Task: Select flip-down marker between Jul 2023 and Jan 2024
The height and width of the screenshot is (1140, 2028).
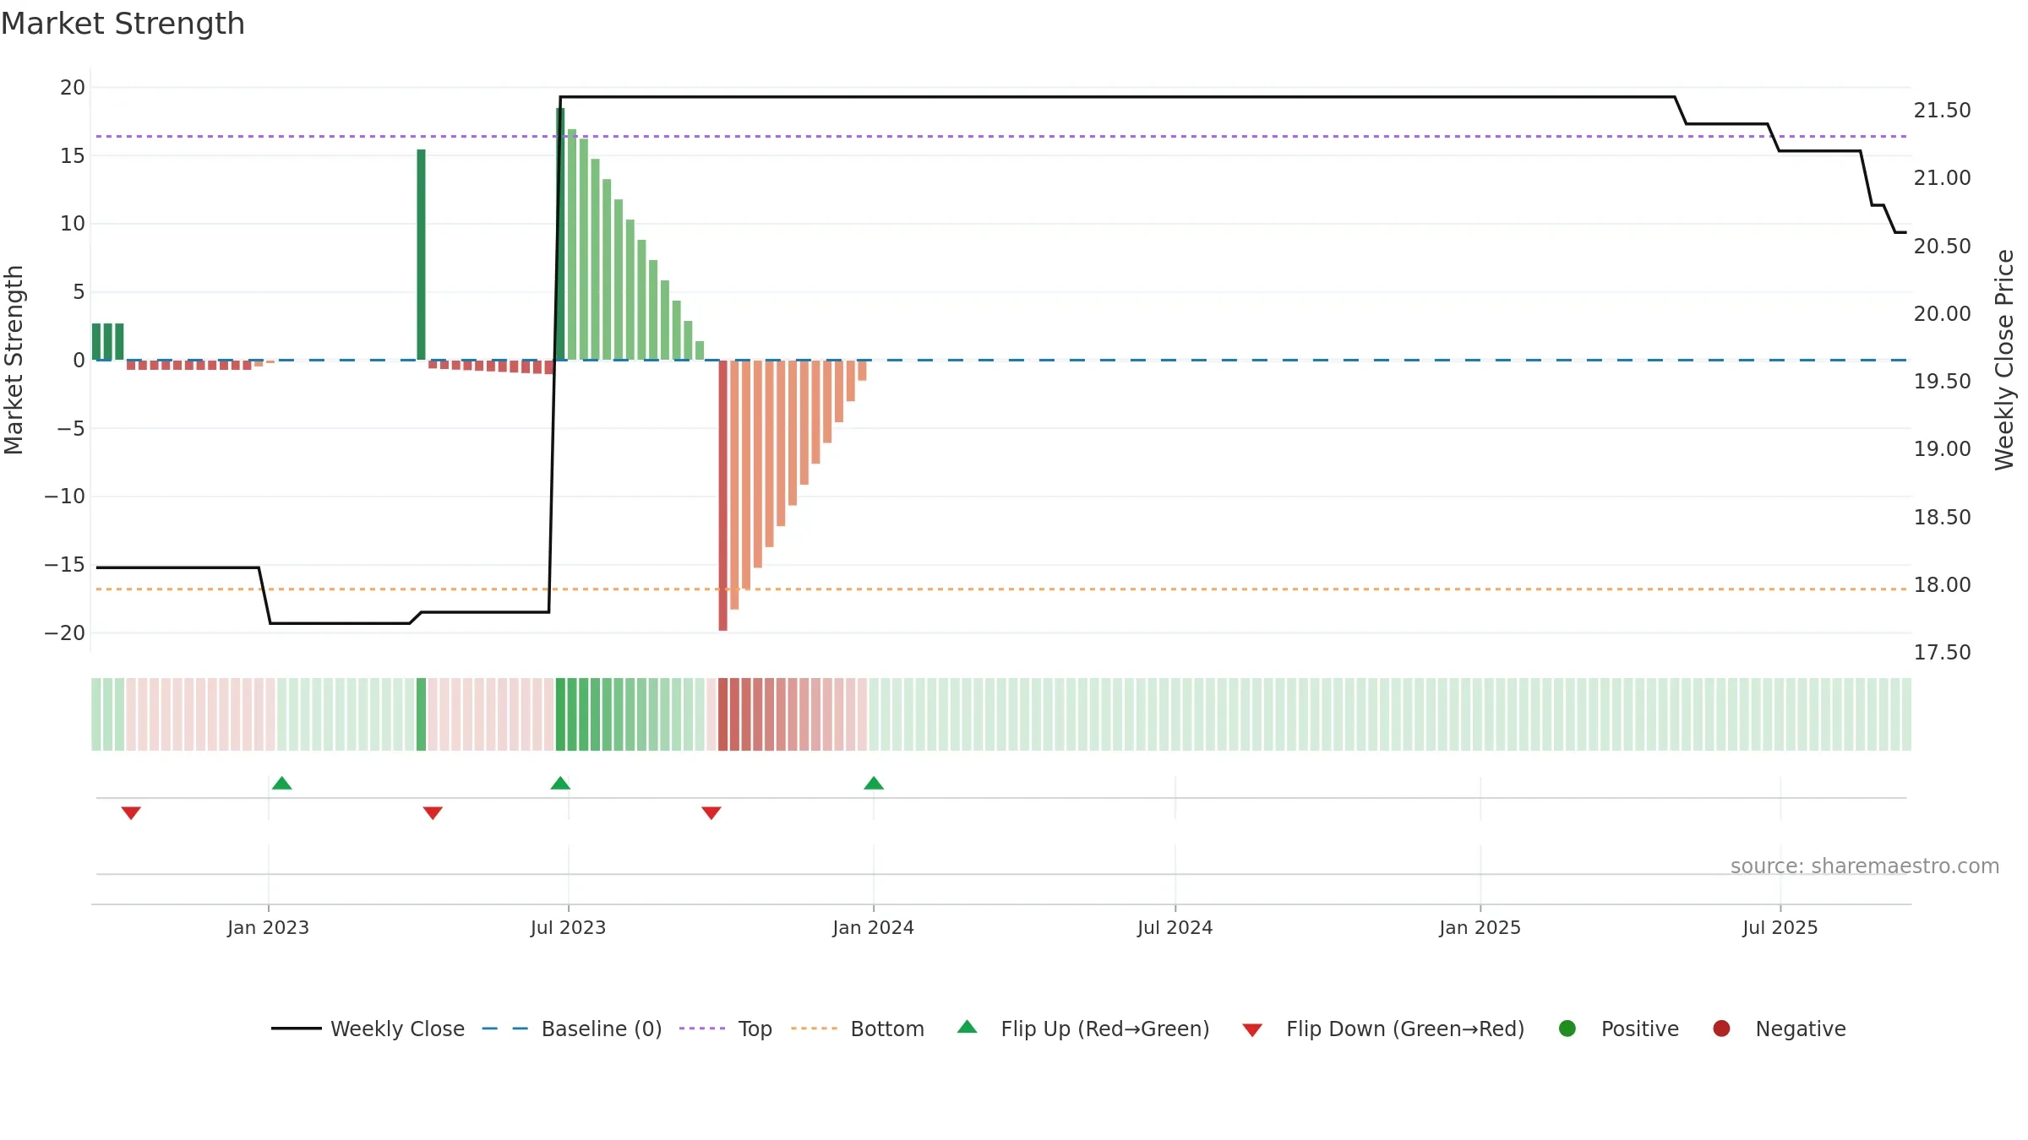Action: [x=711, y=812]
